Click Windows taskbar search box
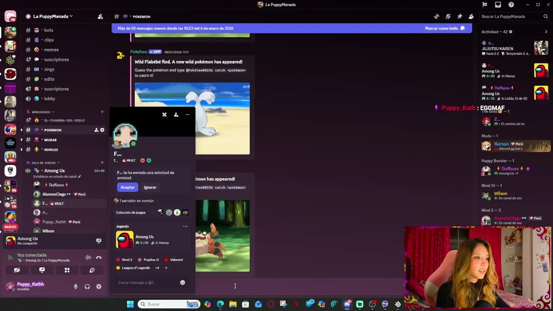The height and width of the screenshot is (311, 553). [169, 304]
